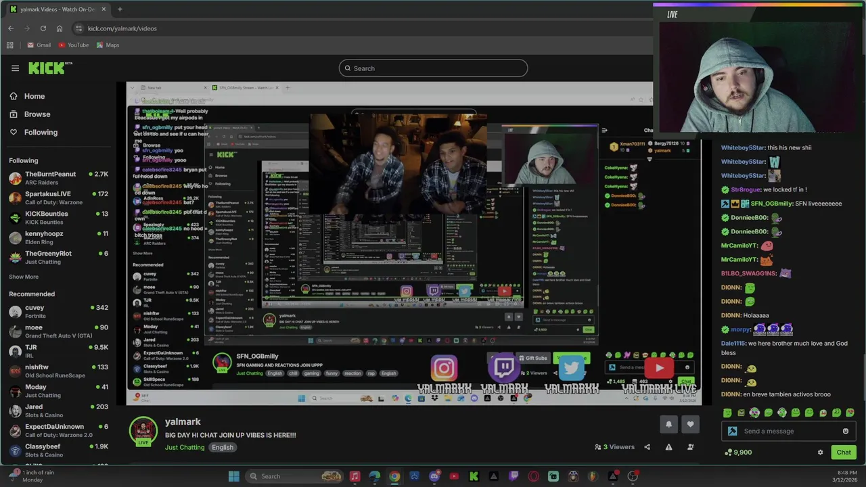Click the 9,900 channel points balance
Viewport: 866px width, 487px height.
[x=738, y=453]
